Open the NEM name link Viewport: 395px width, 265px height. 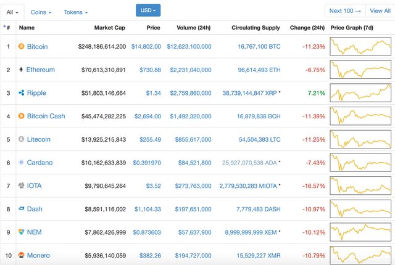pyautogui.click(x=35, y=232)
